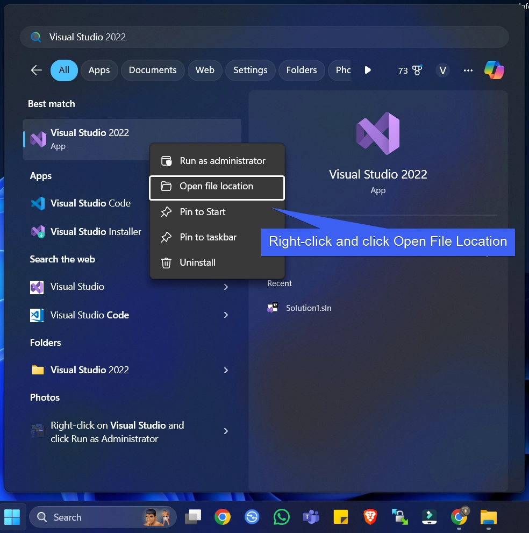Open Microsoft Teams from the taskbar
The height and width of the screenshot is (533, 529).
point(311,517)
